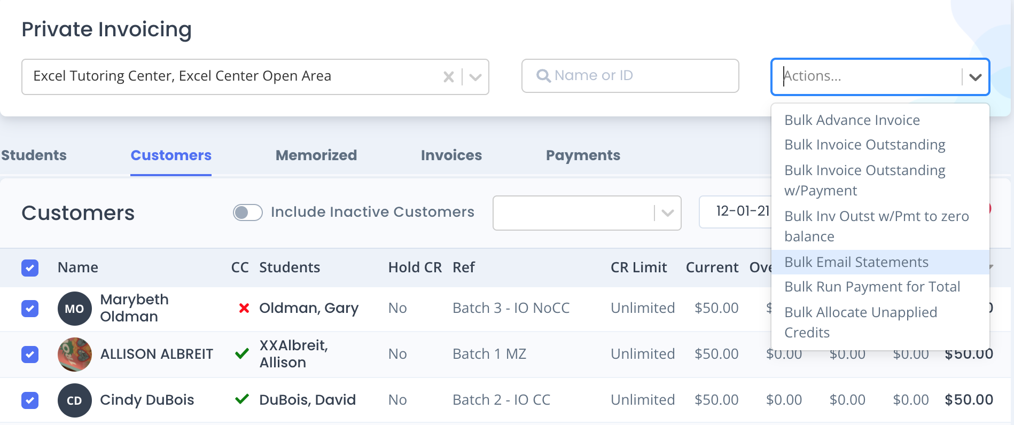1014x425 pixels.
Task: Click the CD avatar for Cindy DuBois
Action: [74, 400]
